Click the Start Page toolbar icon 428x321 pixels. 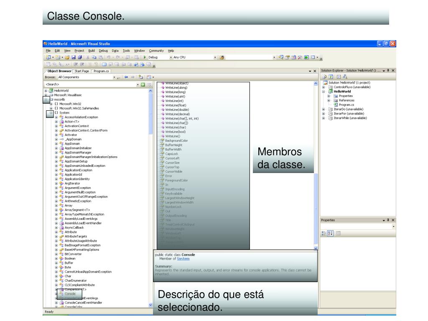[x=306, y=57]
